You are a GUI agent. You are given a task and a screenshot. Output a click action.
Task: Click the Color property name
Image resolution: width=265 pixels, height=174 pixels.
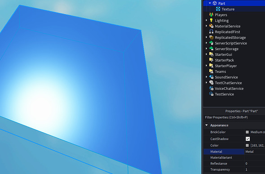pos(214,145)
